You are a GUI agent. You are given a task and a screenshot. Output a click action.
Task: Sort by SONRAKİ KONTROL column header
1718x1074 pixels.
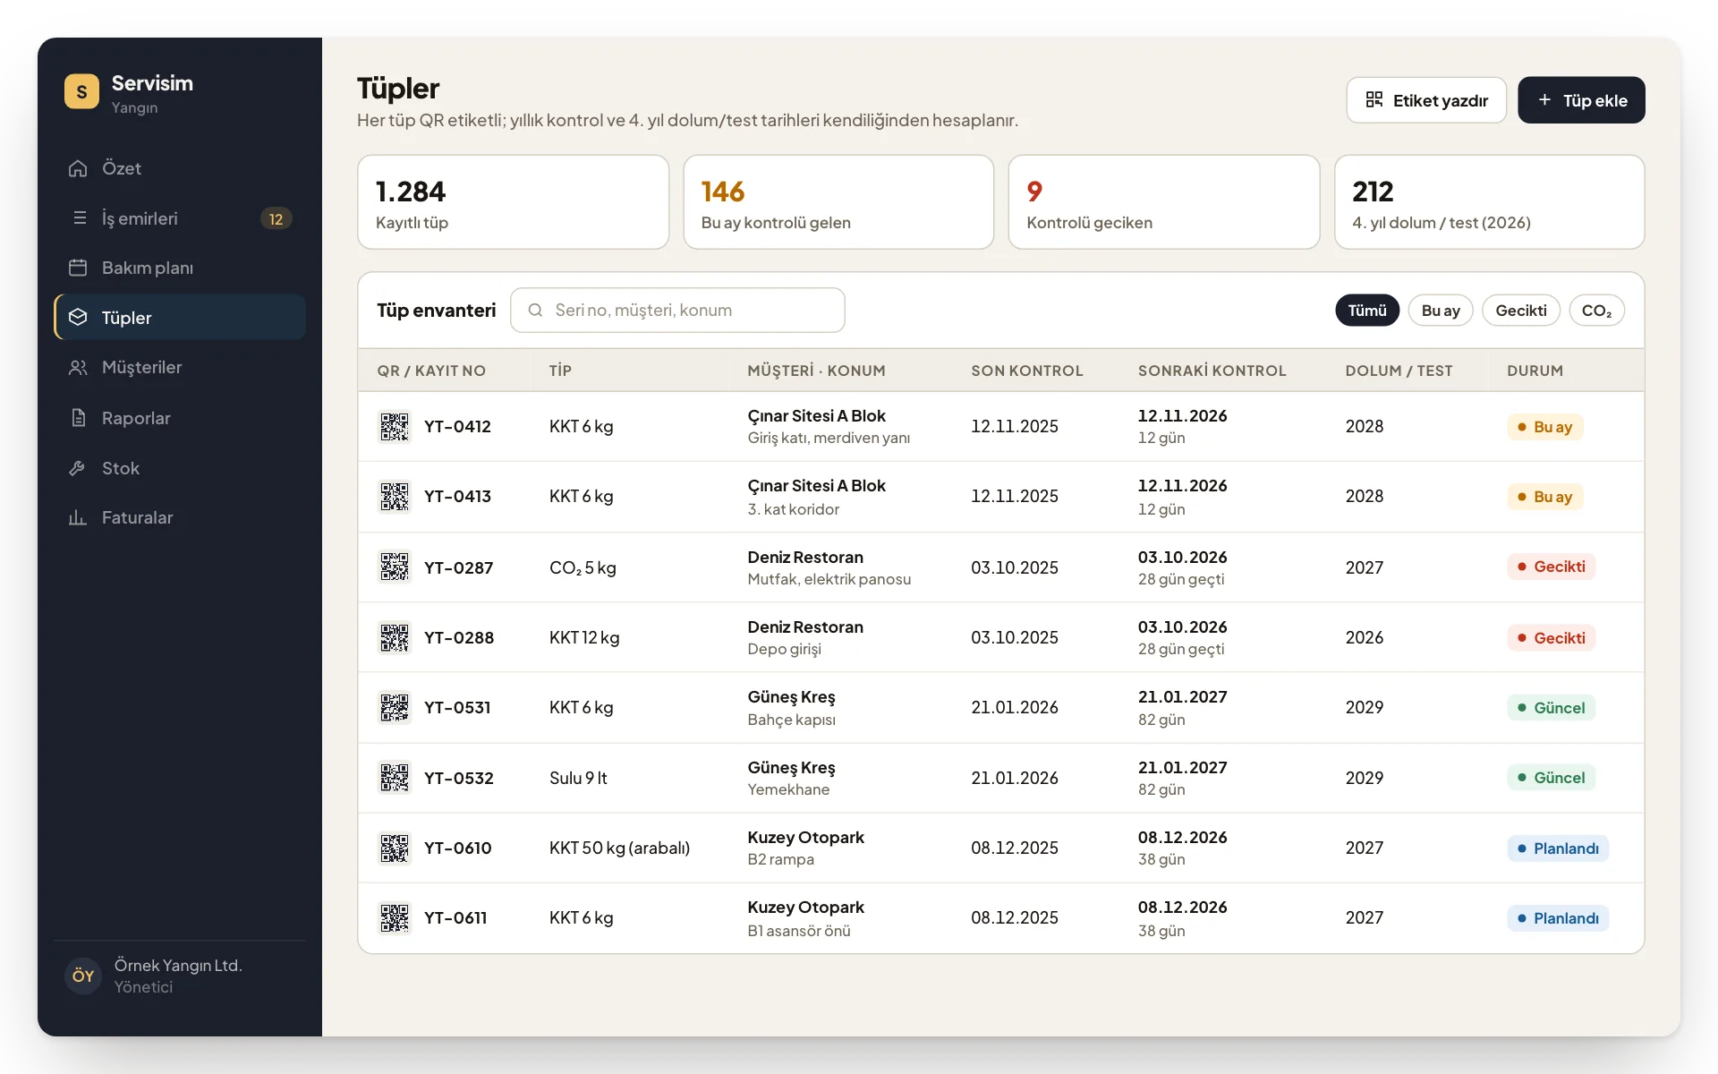pyautogui.click(x=1212, y=371)
